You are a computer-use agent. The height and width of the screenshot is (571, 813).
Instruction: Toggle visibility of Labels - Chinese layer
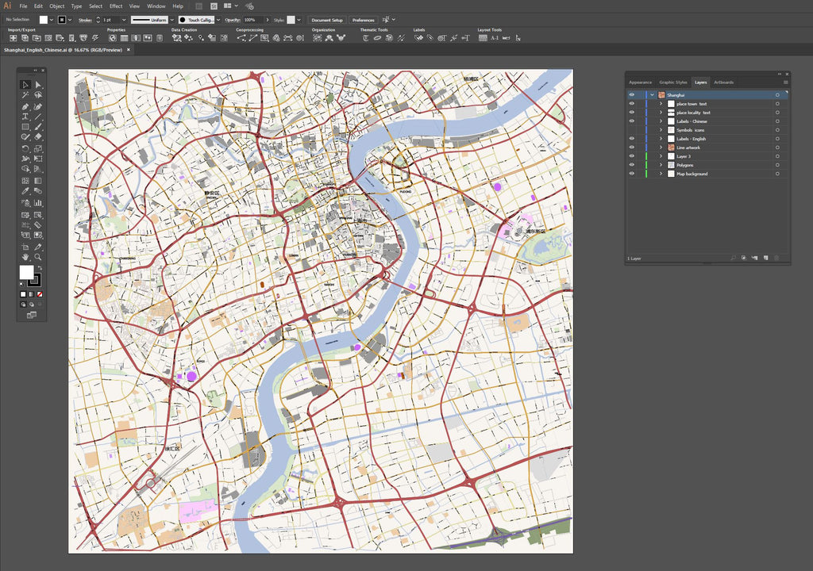coord(632,121)
